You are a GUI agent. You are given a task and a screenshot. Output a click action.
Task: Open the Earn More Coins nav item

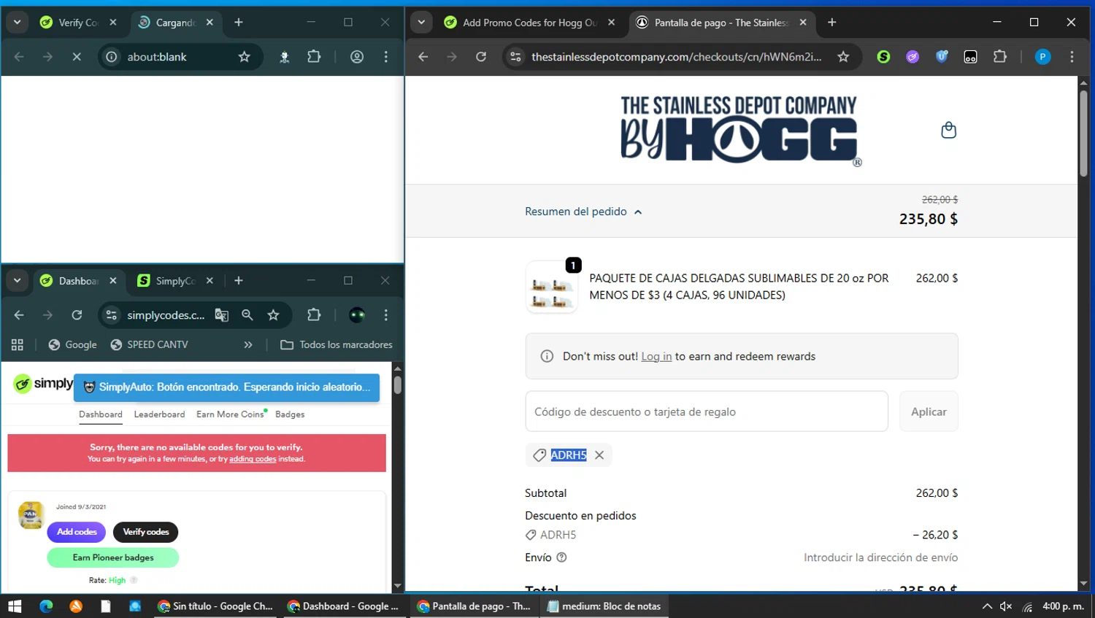[230, 414]
